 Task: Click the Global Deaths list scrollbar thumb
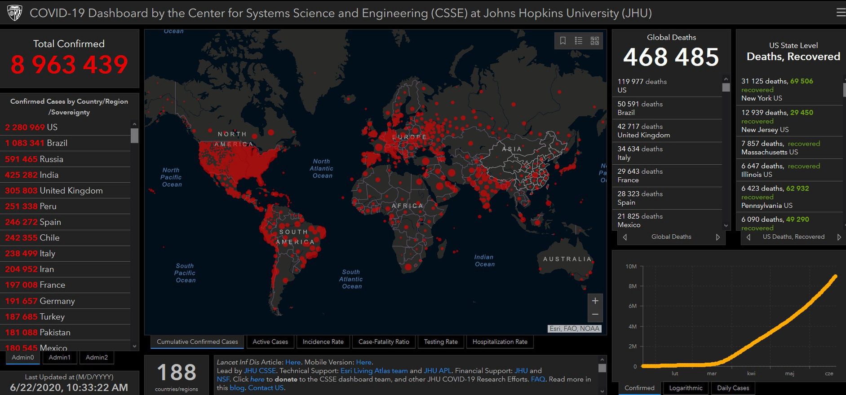726,87
